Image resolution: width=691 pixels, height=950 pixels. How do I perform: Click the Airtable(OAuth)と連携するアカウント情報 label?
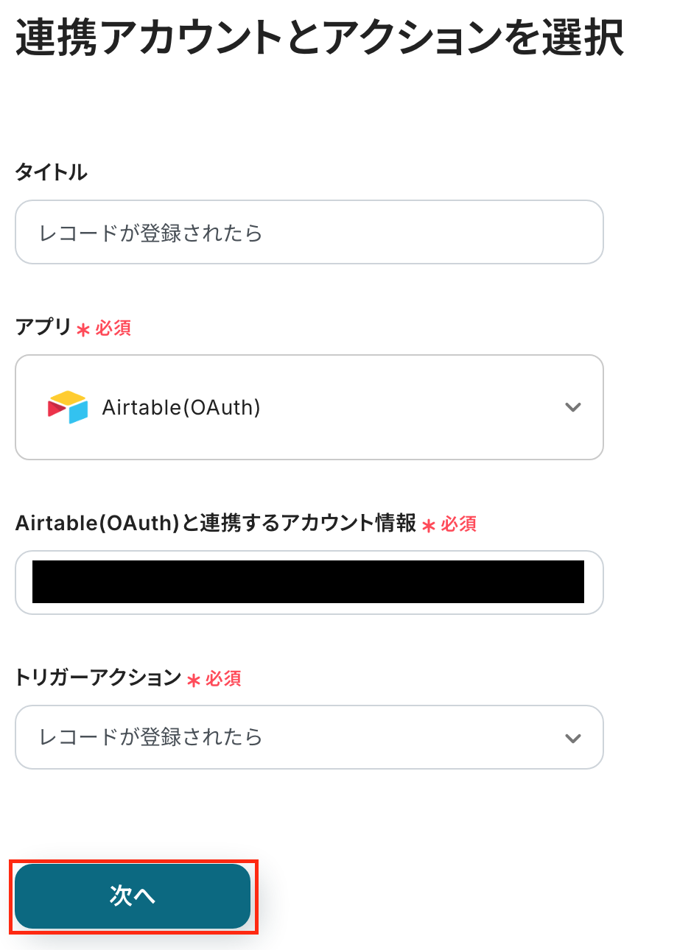pyautogui.click(x=216, y=523)
